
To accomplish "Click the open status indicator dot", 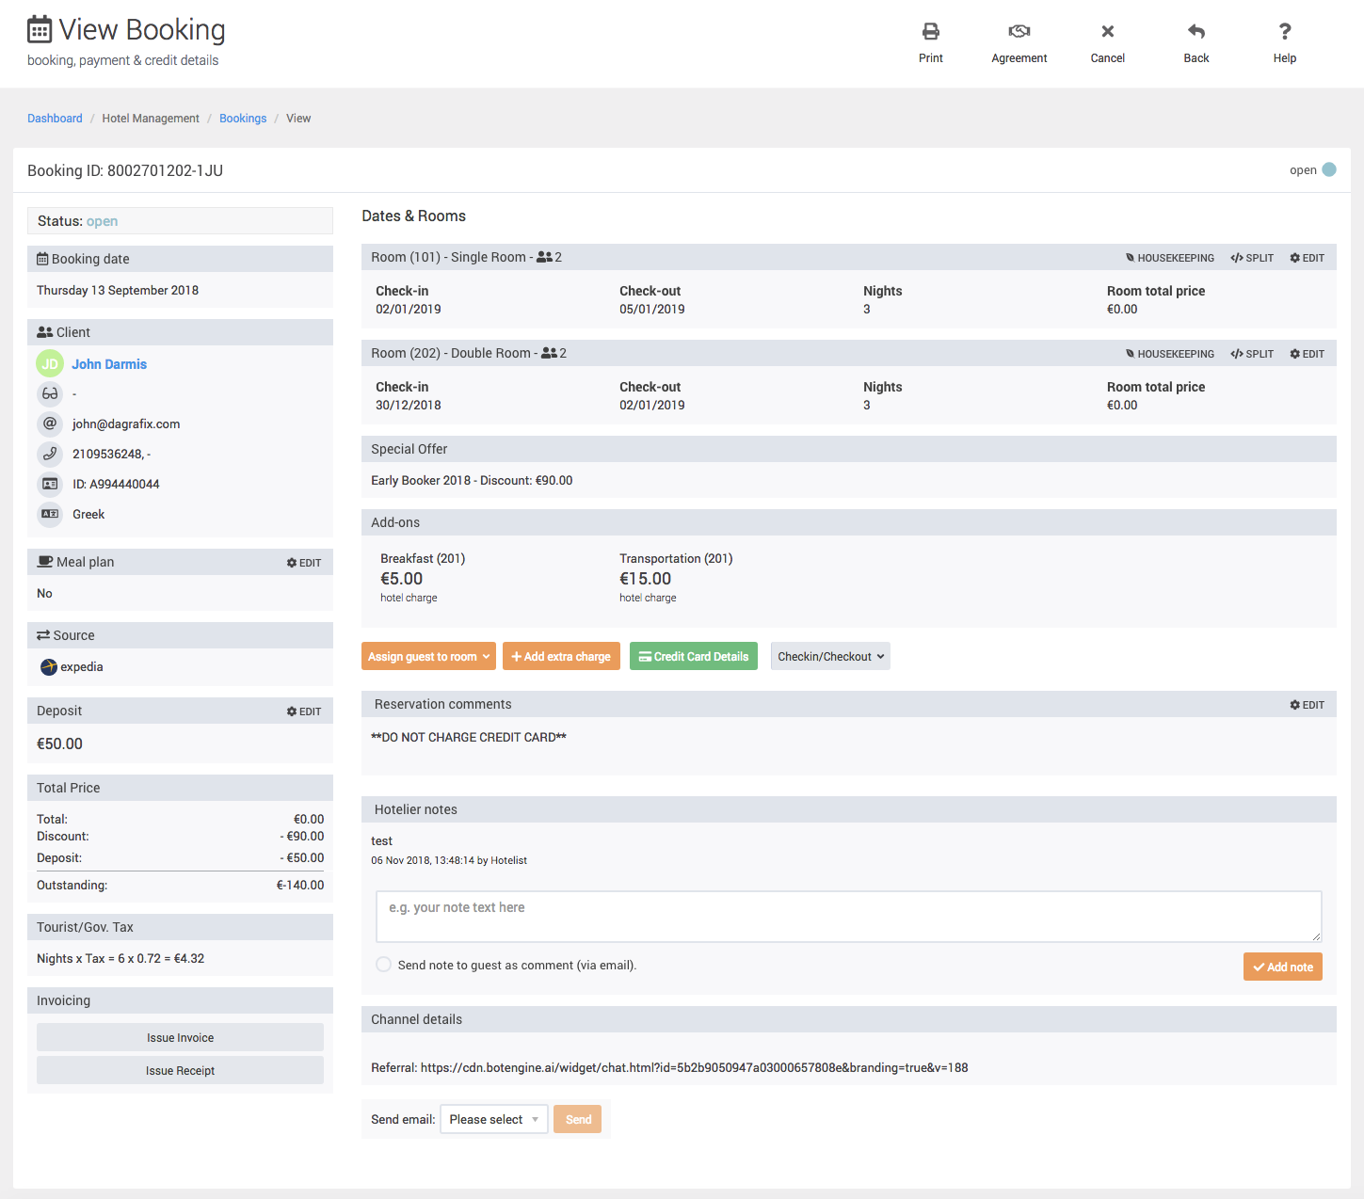I will [x=1329, y=169].
